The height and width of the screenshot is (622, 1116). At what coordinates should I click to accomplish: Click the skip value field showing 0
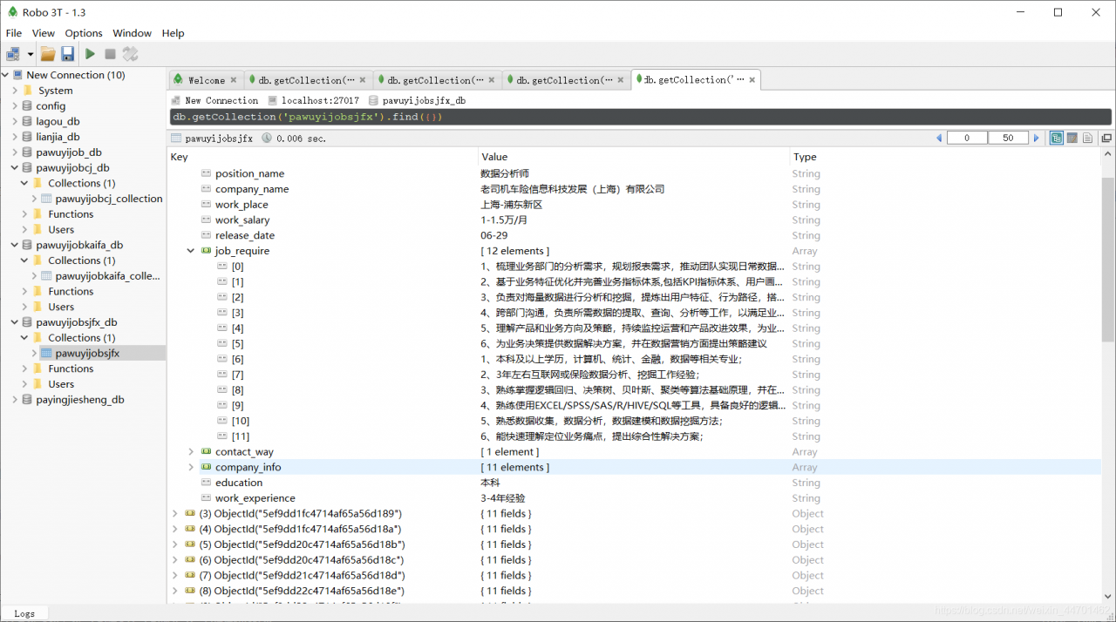point(967,138)
